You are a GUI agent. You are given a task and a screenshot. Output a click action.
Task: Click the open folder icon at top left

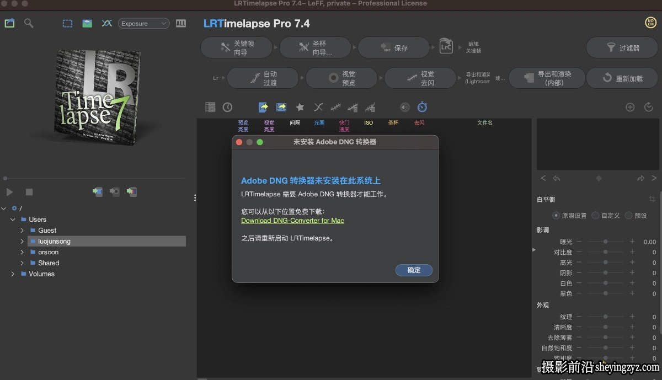9,23
